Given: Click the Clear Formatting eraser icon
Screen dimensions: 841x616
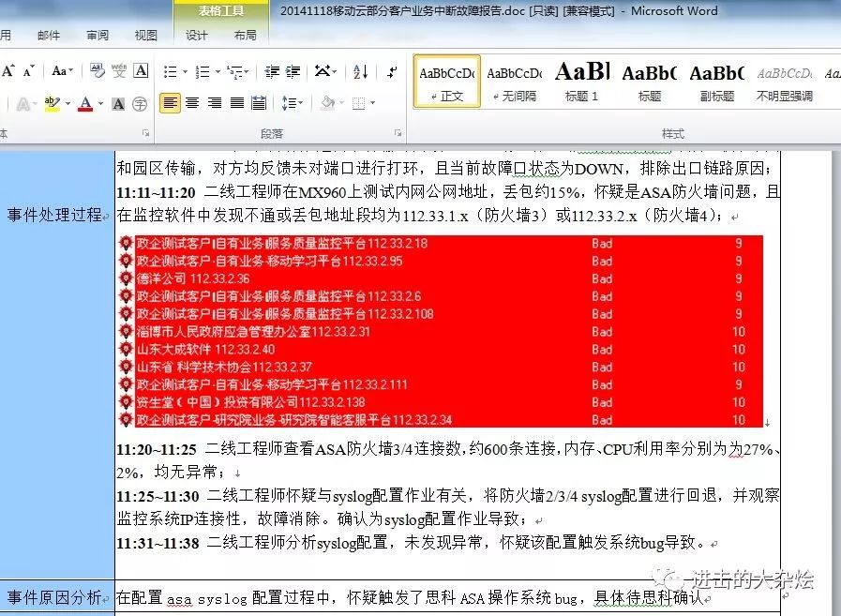Looking at the screenshot, I should coord(98,71).
